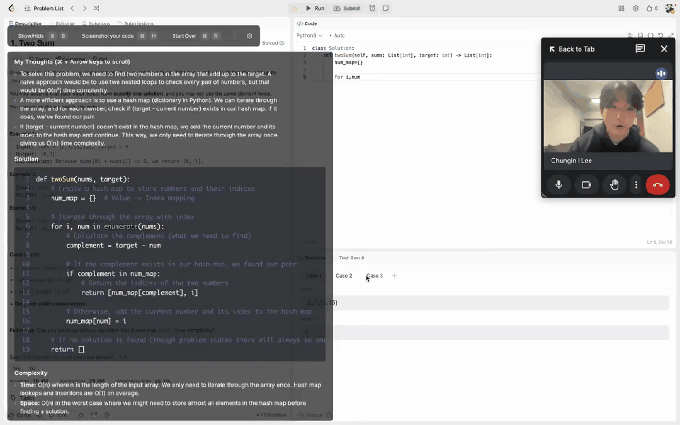The image size is (680, 425).
Task: Click the streak flame counter
Action: pyautogui.click(x=652, y=8)
